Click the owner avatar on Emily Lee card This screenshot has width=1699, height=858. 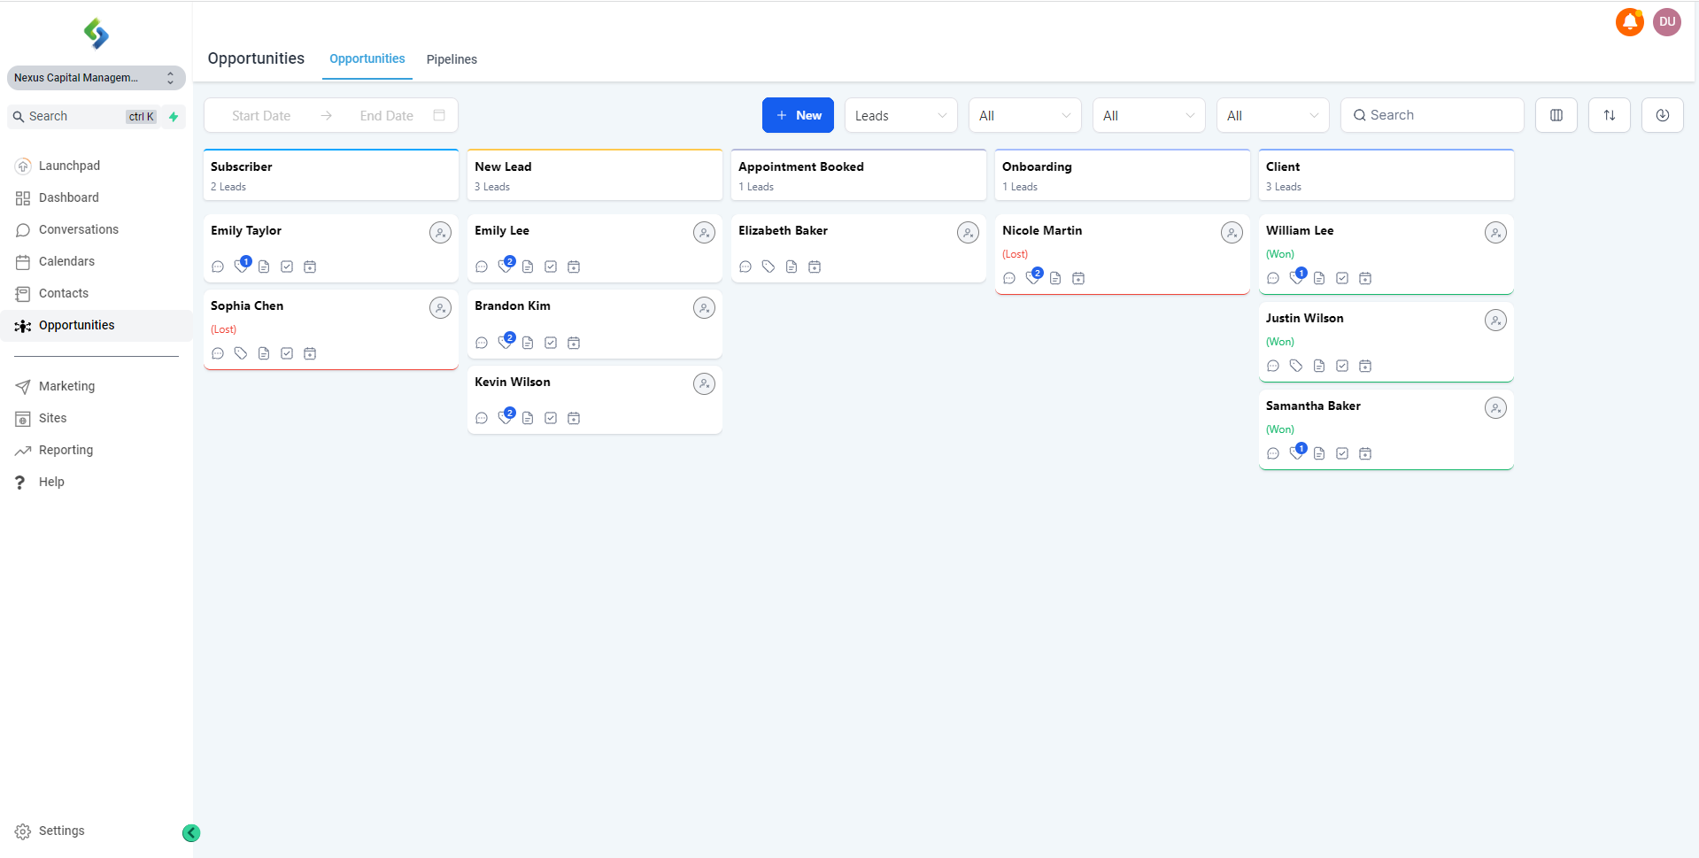pos(704,233)
